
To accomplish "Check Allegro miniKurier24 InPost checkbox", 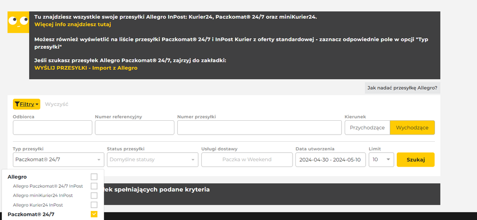I will [x=94, y=195].
